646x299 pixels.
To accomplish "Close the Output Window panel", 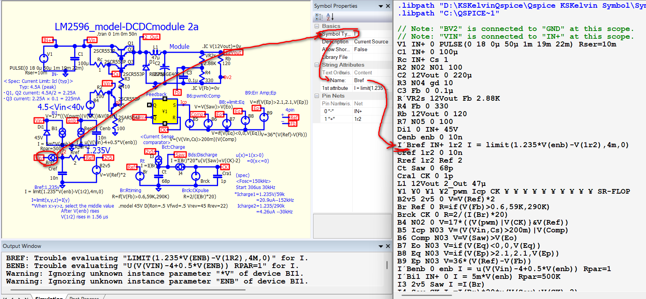I will point(388,246).
